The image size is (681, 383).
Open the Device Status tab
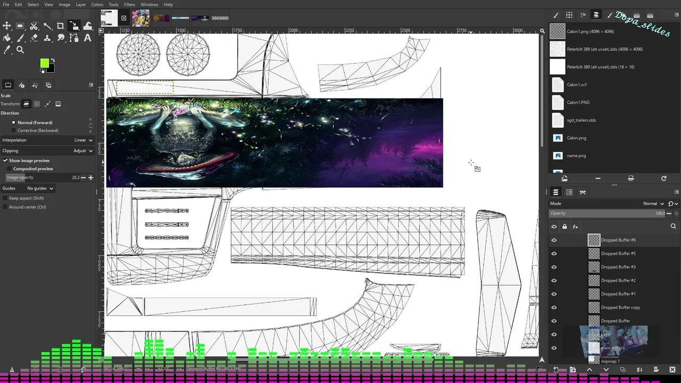pos(22,85)
